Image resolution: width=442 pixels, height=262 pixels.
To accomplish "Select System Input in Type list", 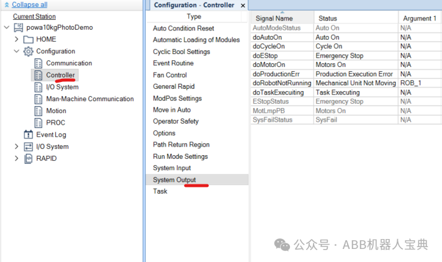I will pos(172,168).
